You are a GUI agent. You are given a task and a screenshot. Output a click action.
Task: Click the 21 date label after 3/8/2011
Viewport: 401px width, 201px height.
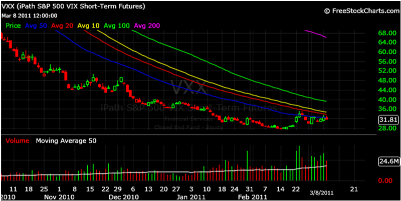click(x=354, y=189)
